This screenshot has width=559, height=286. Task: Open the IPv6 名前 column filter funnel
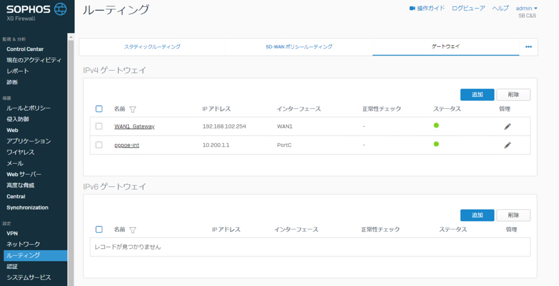tap(132, 230)
